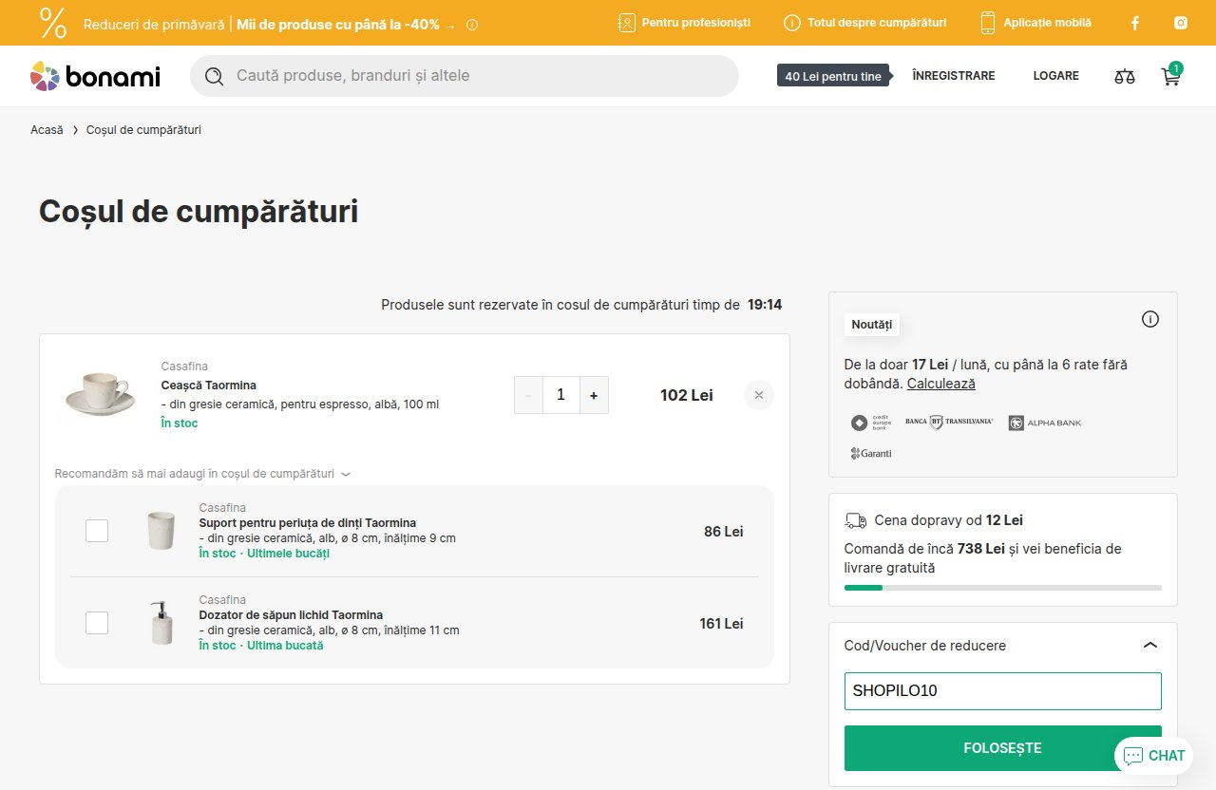The height and width of the screenshot is (790, 1216).
Task: Click the 102 Lei price
Action: (x=687, y=395)
